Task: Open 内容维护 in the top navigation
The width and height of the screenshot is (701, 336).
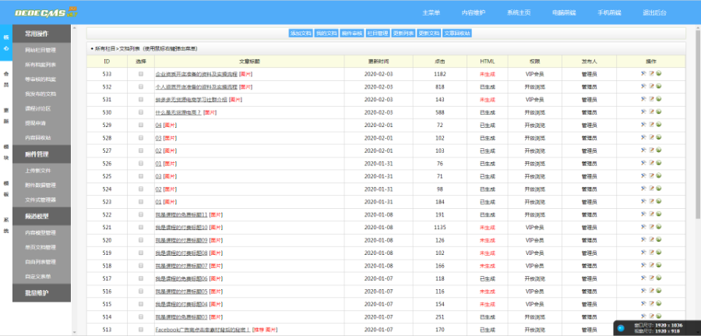Action: [473, 13]
